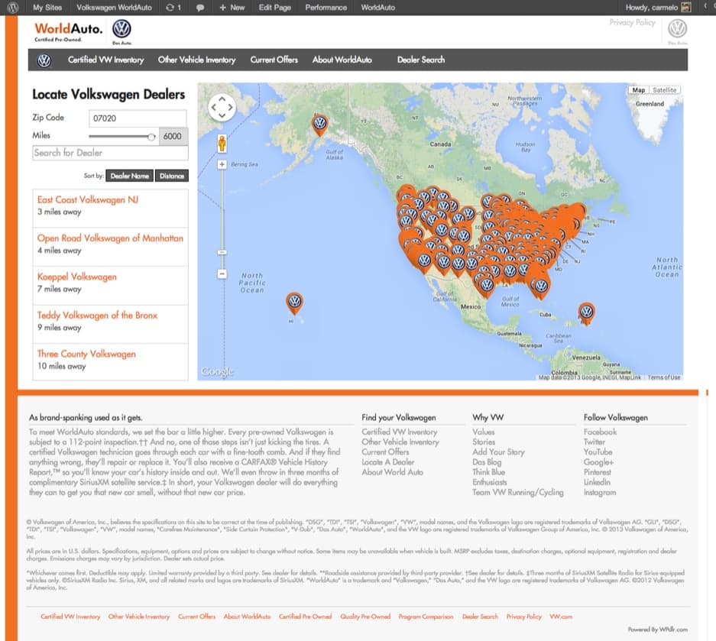The image size is (716, 641).
Task: Open Dealer Search nav item
Action: point(420,60)
